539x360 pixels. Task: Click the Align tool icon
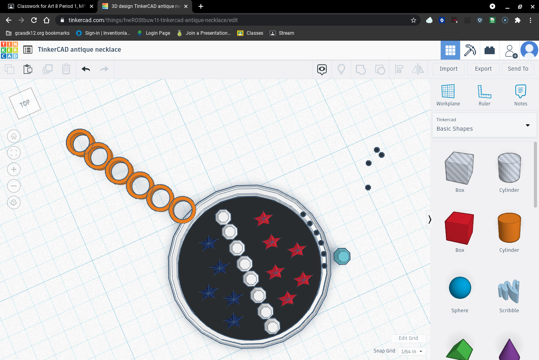(x=399, y=69)
